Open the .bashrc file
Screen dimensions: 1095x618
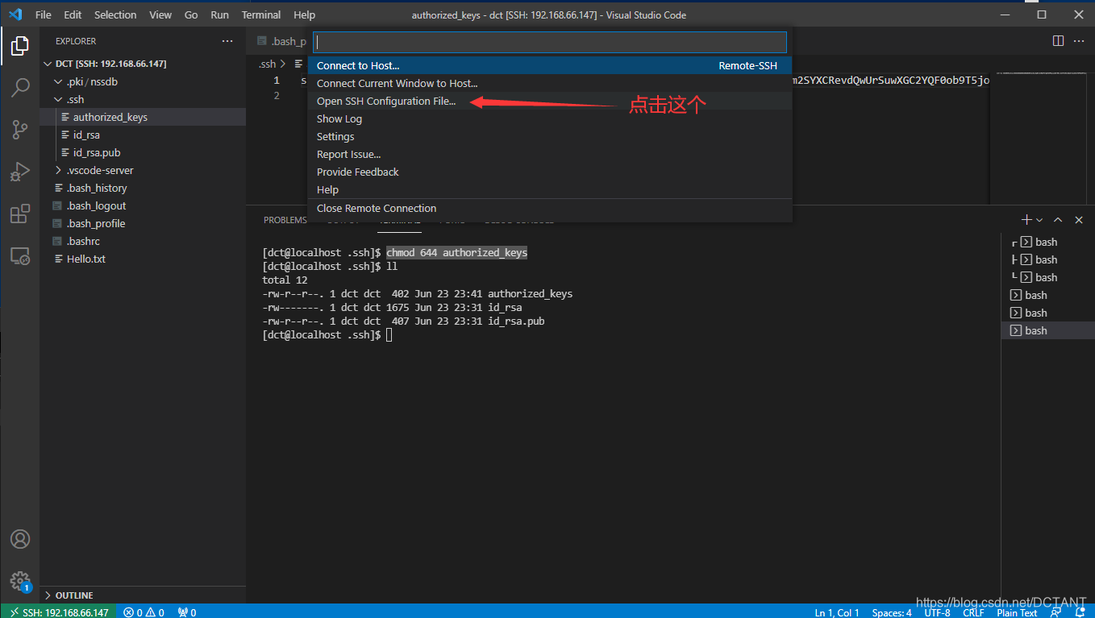click(x=143, y=241)
